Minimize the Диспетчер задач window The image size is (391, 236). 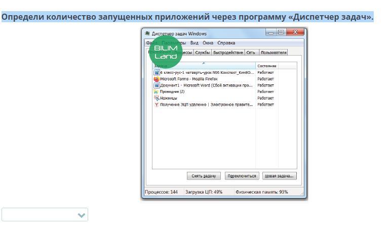click(271, 32)
